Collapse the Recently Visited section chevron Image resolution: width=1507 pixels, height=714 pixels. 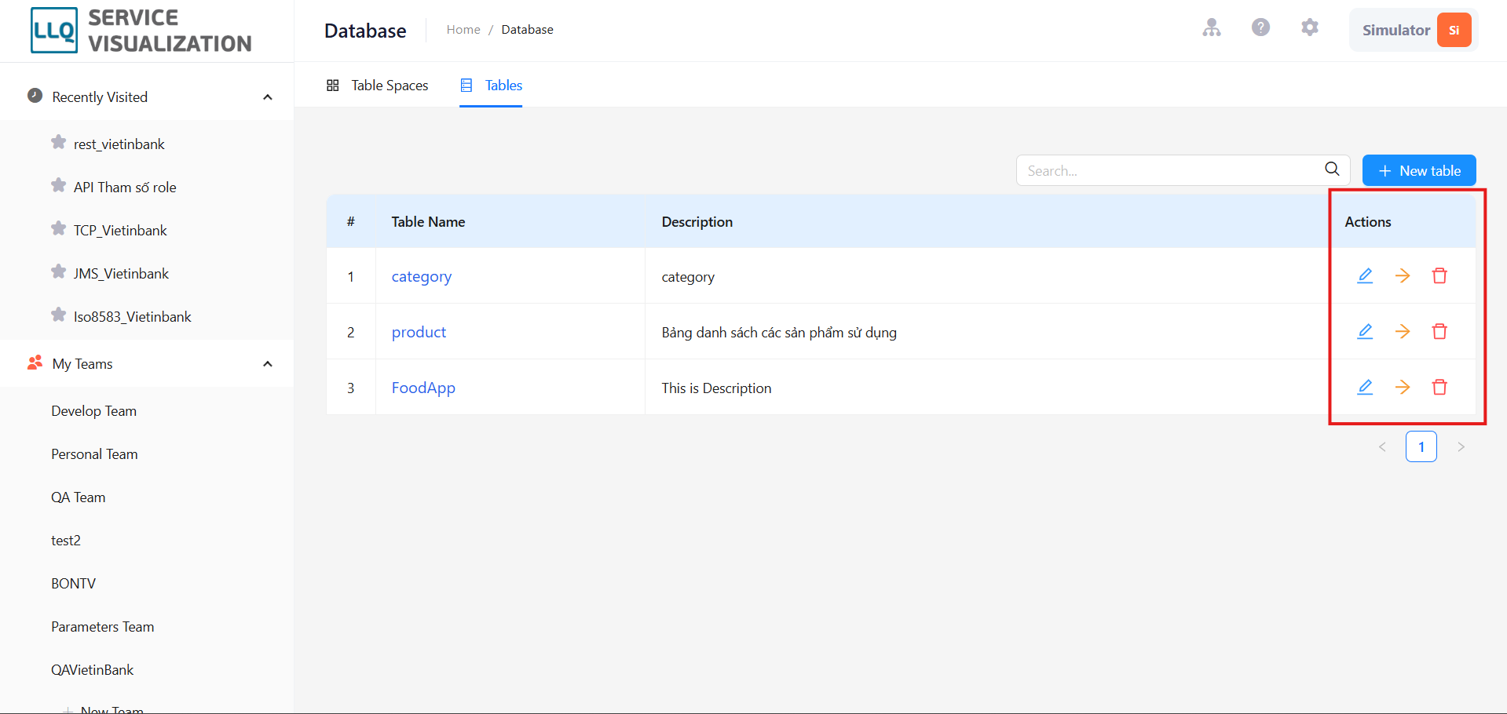pyautogui.click(x=268, y=97)
